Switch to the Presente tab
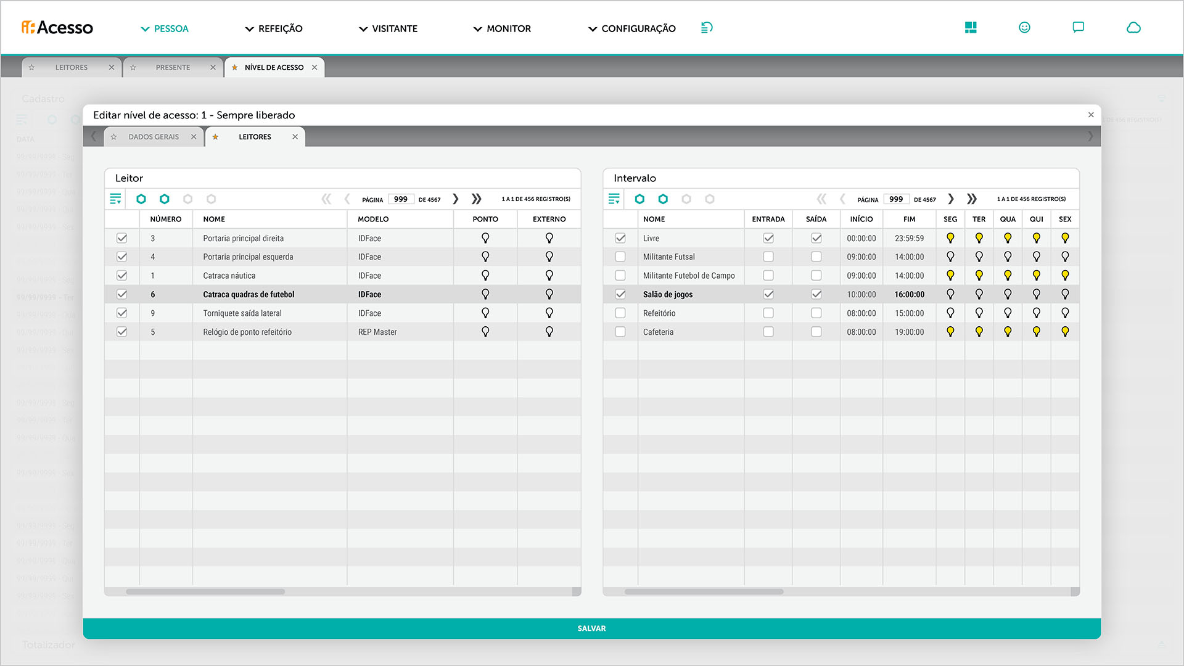 coord(173,68)
